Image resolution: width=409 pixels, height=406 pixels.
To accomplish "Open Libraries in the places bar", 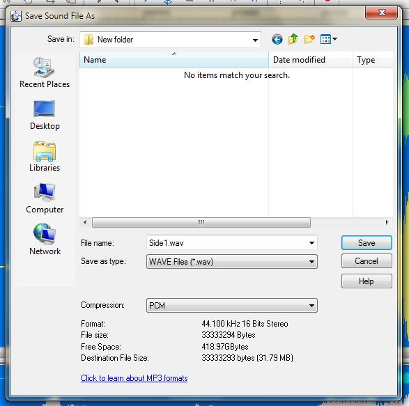I will 45,157.
